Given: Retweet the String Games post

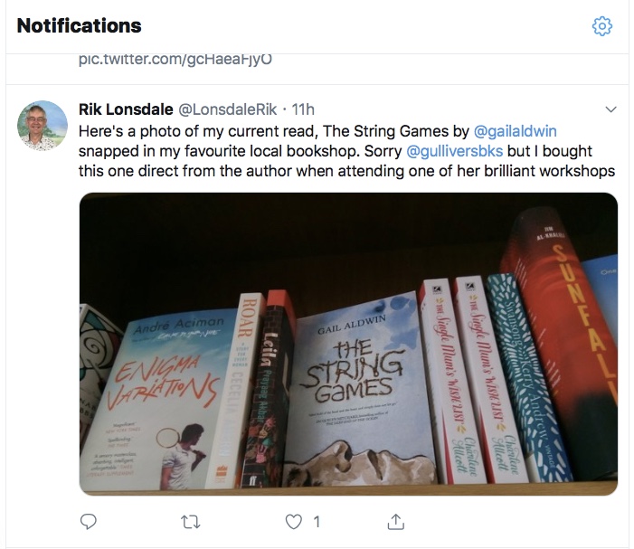Looking at the screenshot, I should pos(191,521).
